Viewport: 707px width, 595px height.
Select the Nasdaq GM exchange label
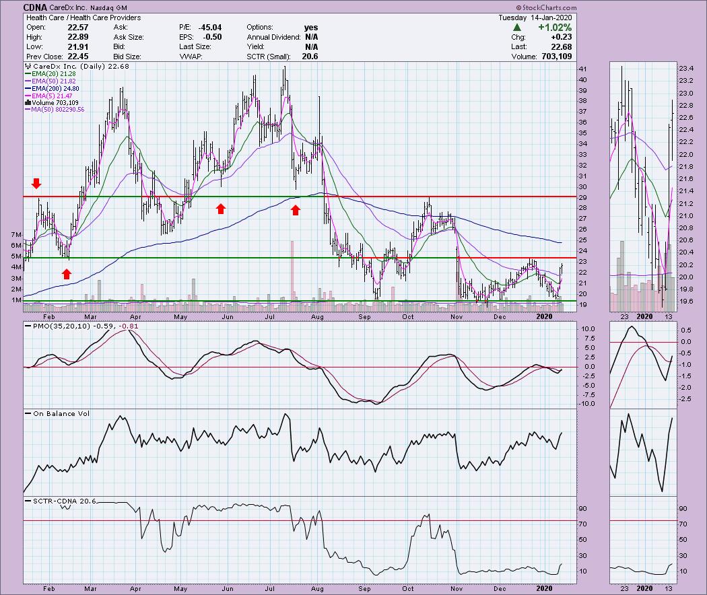tap(108, 7)
